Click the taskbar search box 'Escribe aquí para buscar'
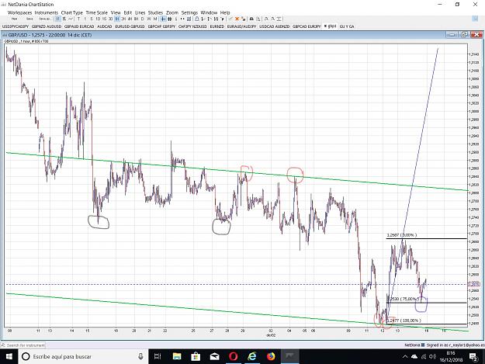485x364 pixels. (x=84, y=356)
